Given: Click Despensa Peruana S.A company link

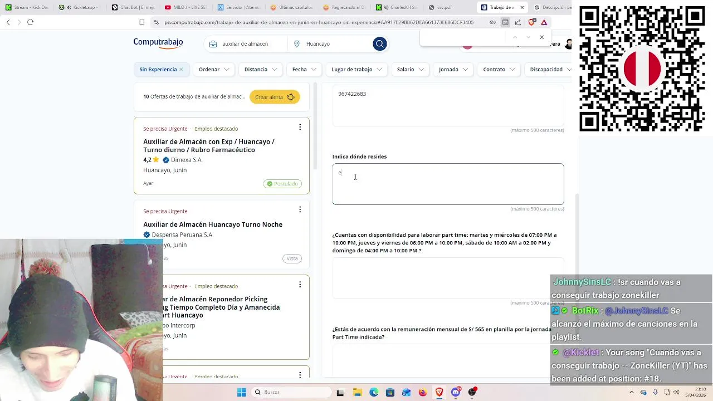Looking at the screenshot, I should (182, 234).
